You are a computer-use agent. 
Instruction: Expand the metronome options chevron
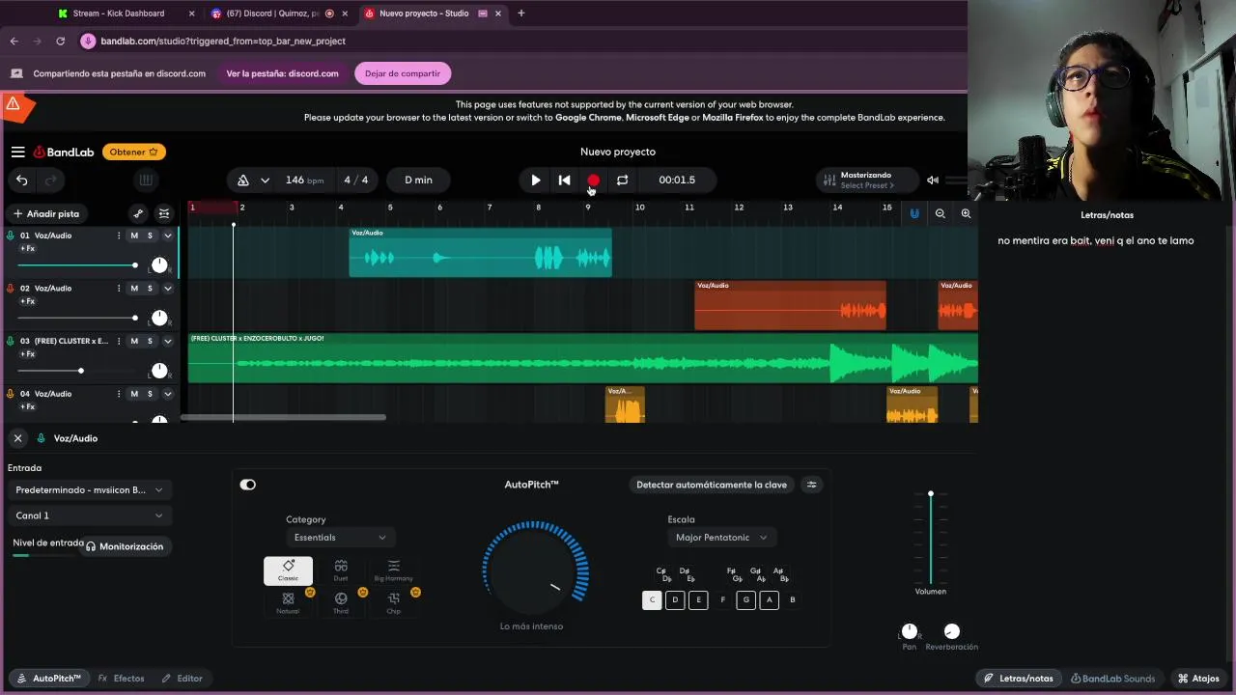pyautogui.click(x=265, y=180)
